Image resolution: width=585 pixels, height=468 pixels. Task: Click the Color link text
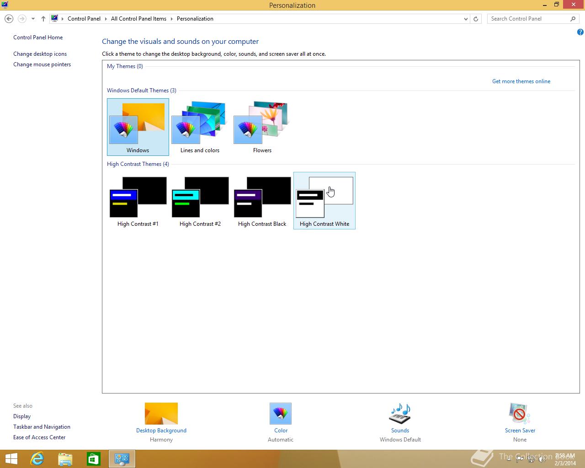point(281,431)
